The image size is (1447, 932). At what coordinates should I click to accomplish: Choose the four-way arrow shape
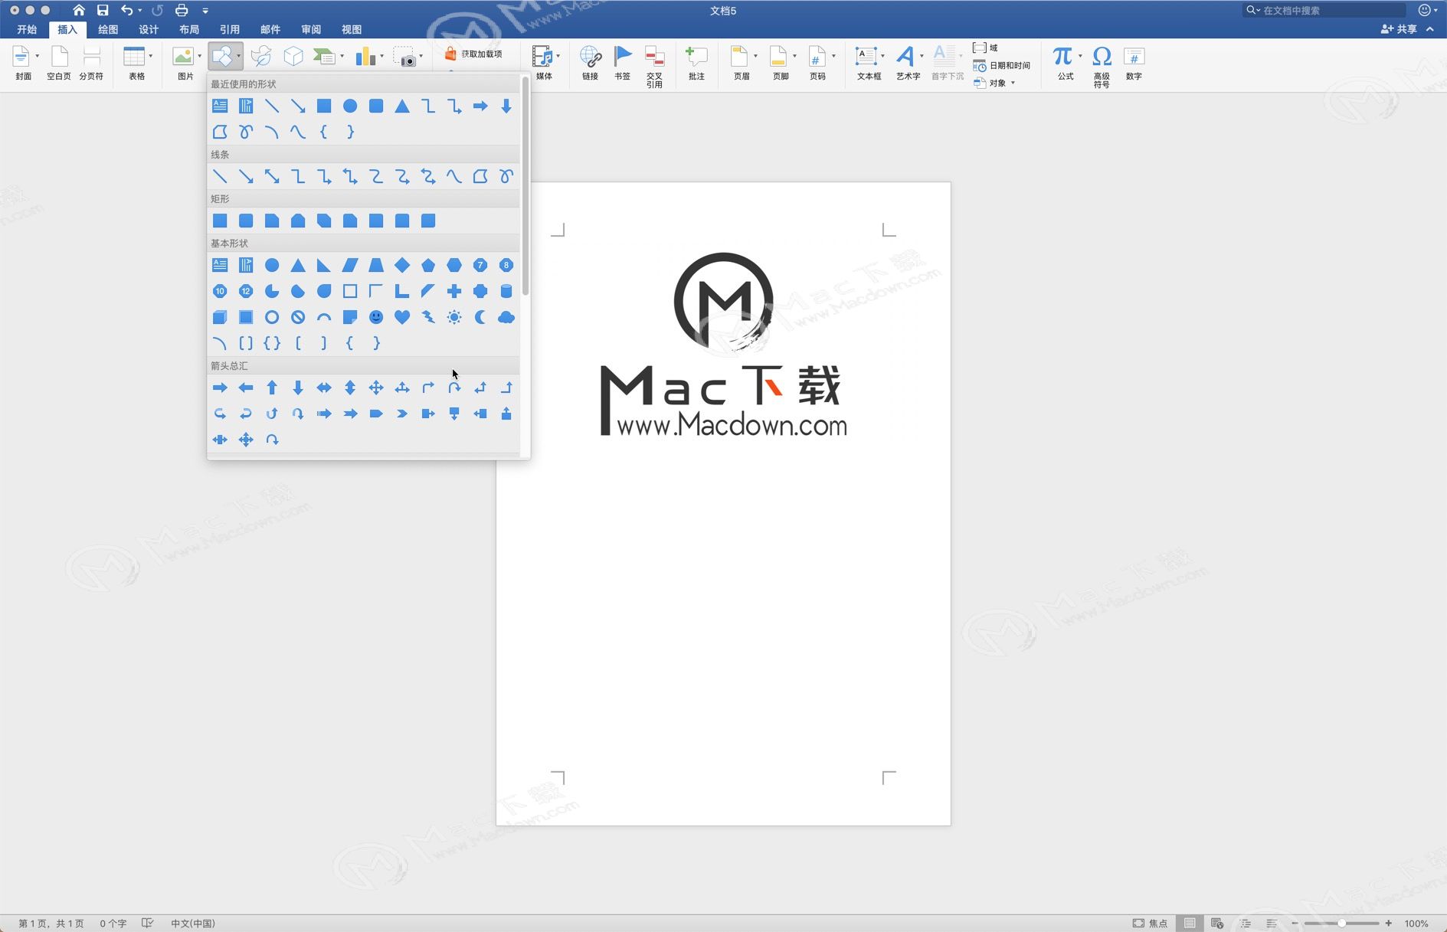tap(376, 388)
